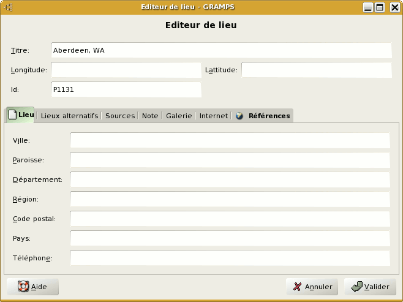Open the Sources tab
The height and width of the screenshot is (302, 403).
coord(120,116)
